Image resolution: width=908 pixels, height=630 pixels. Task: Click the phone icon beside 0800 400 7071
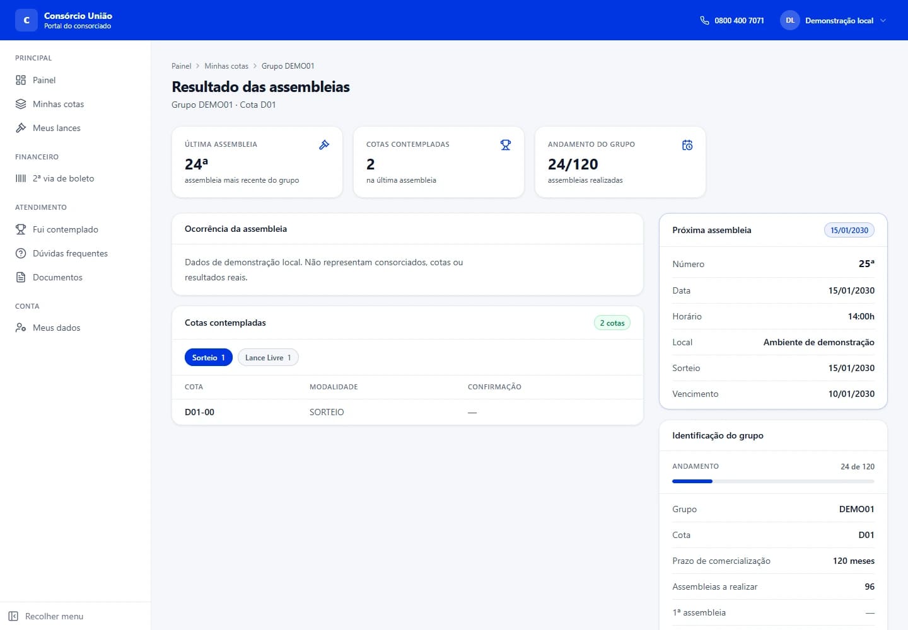click(704, 20)
